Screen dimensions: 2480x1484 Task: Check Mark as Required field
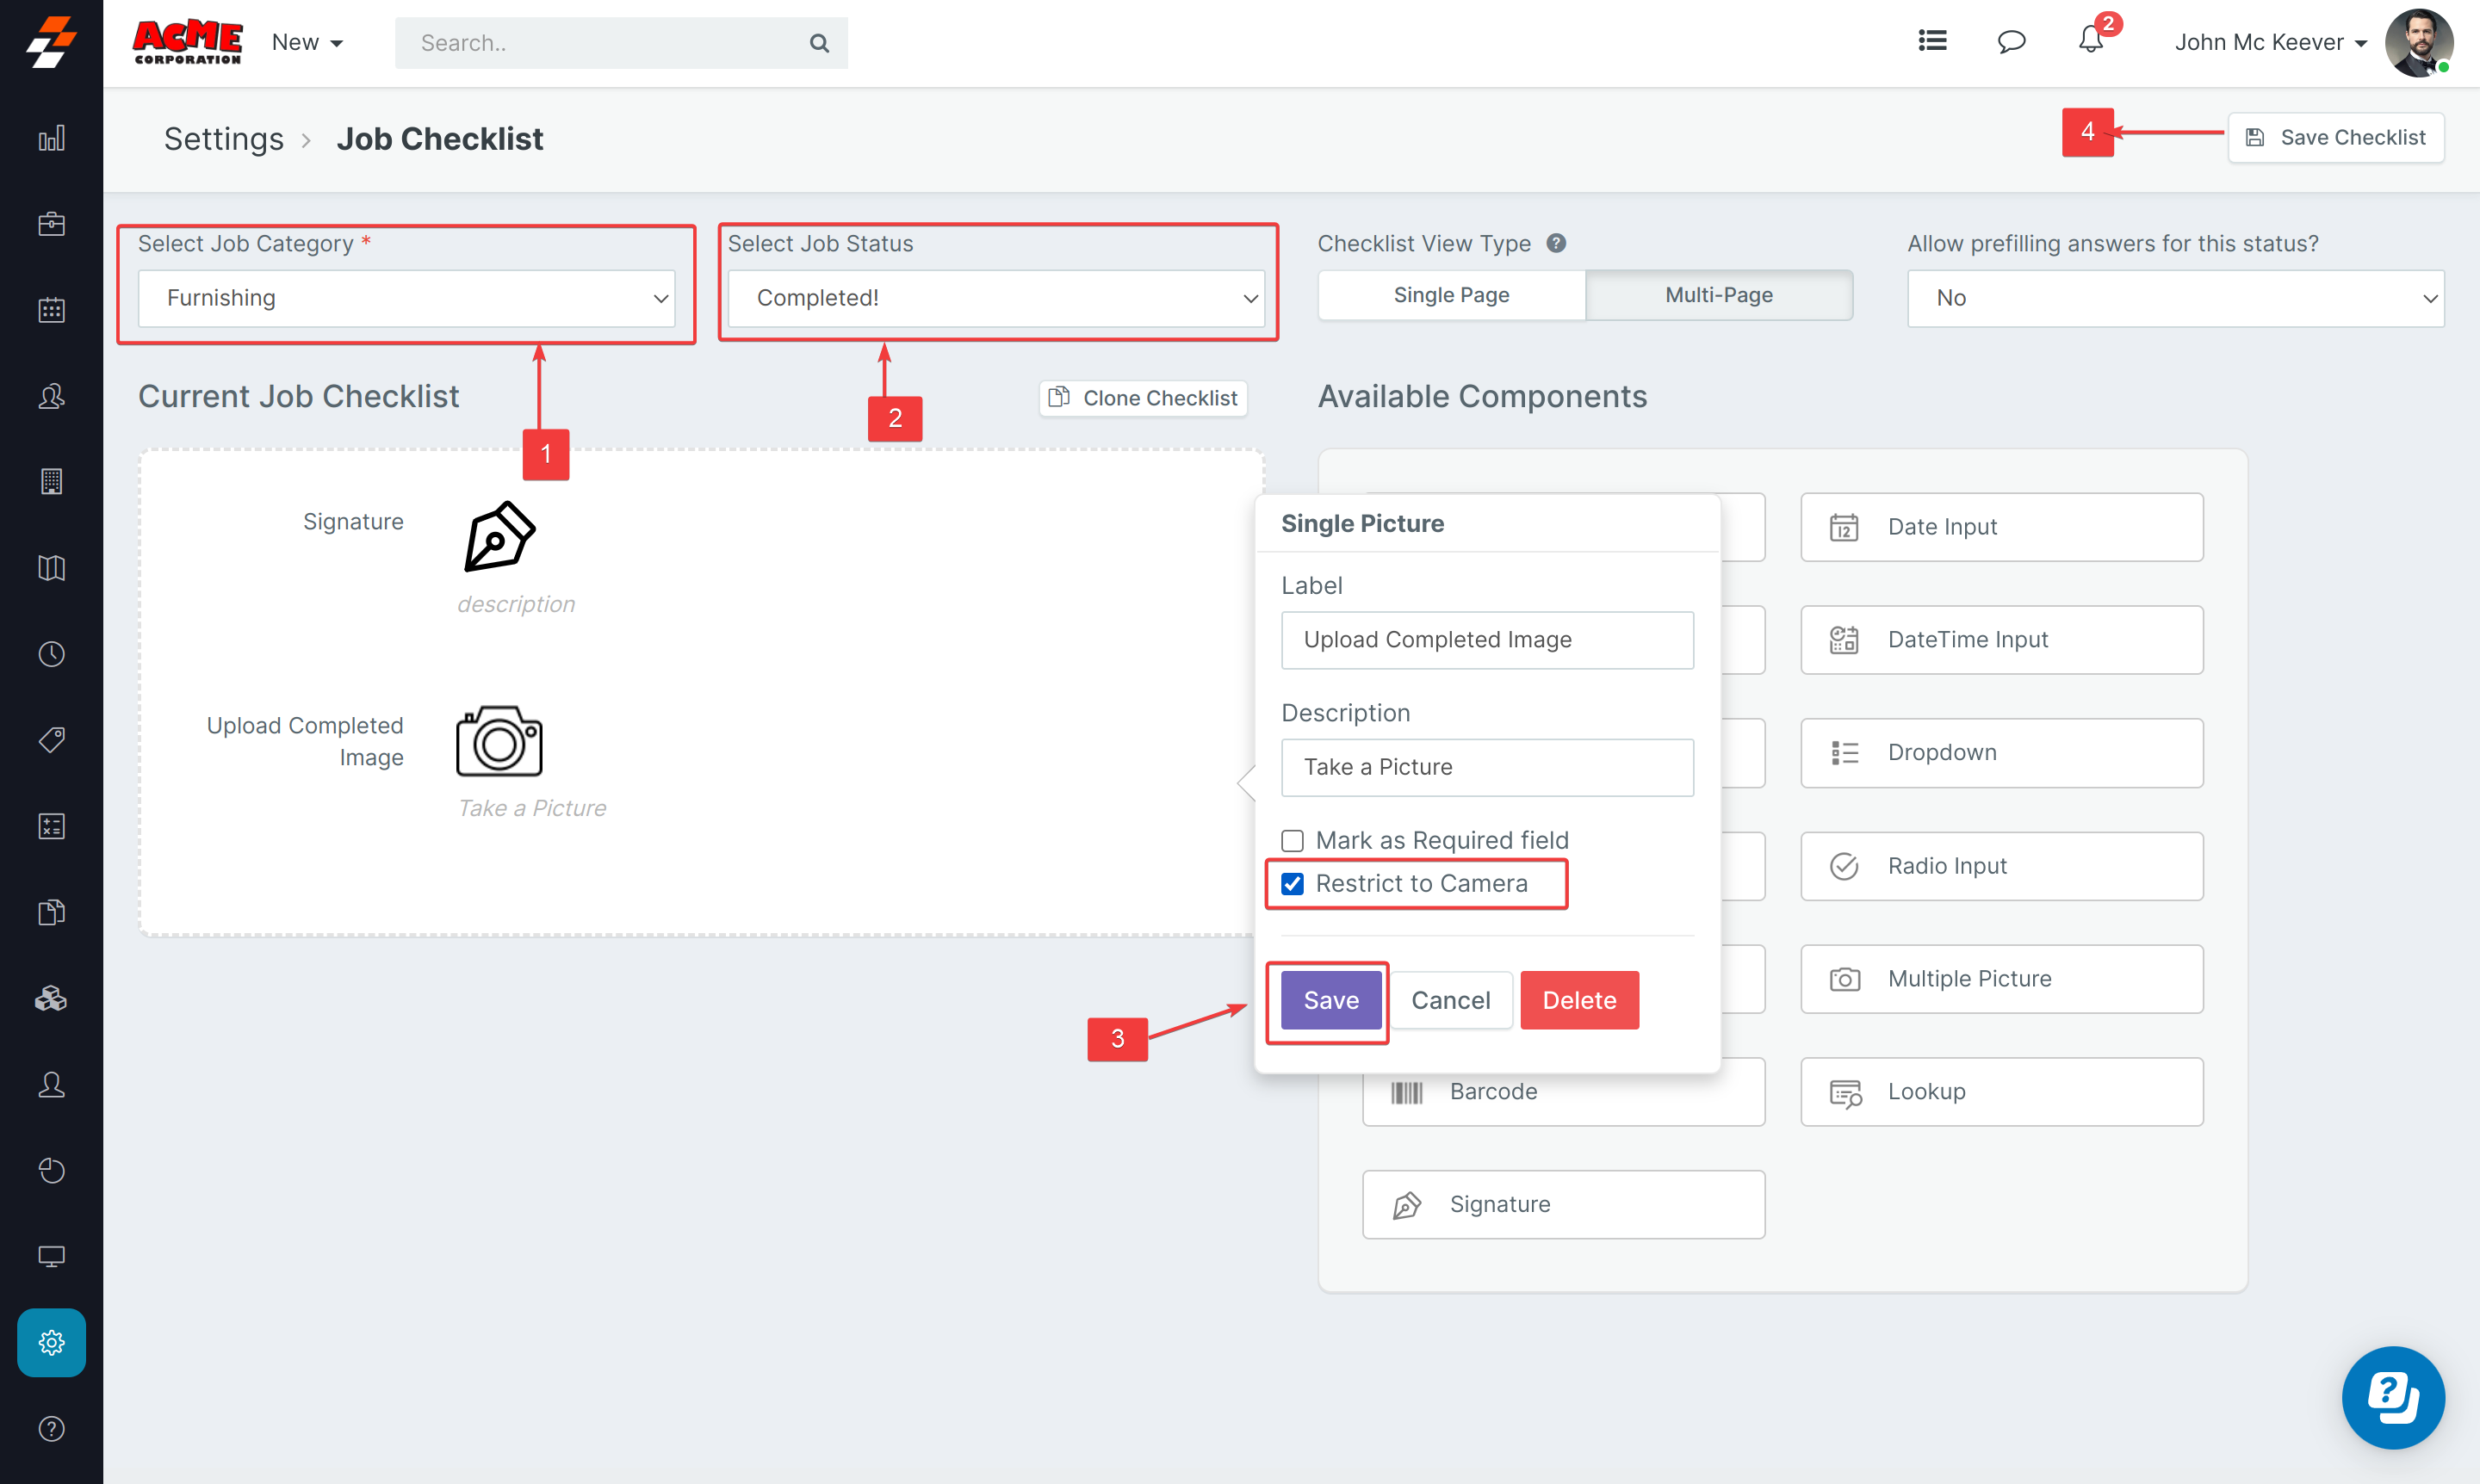pyautogui.click(x=1293, y=841)
